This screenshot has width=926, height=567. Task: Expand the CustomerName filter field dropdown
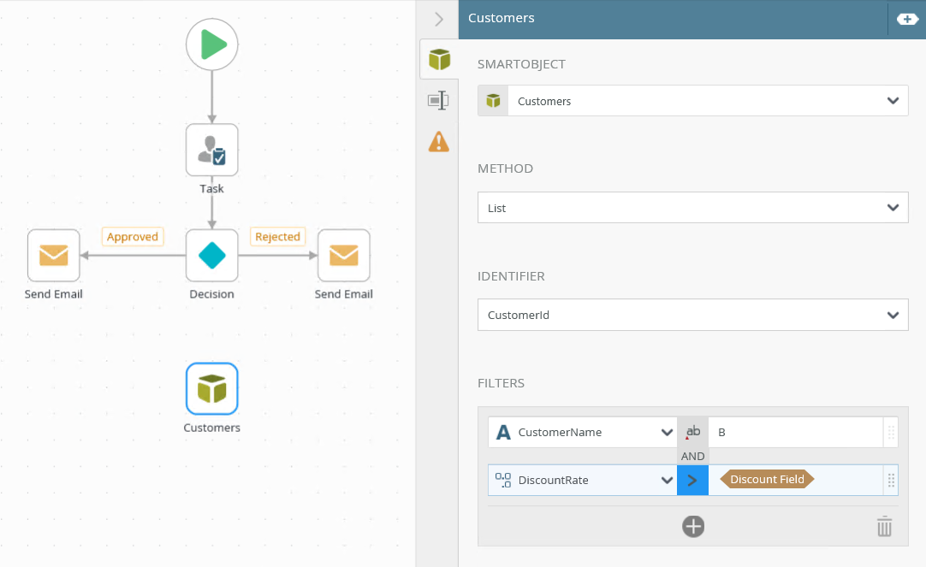(667, 432)
